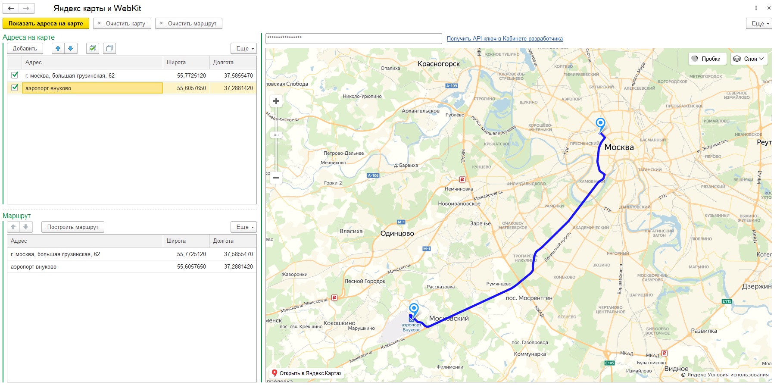The image size is (777, 385).
Task: Click Московский label on the map
Action: tap(449, 318)
